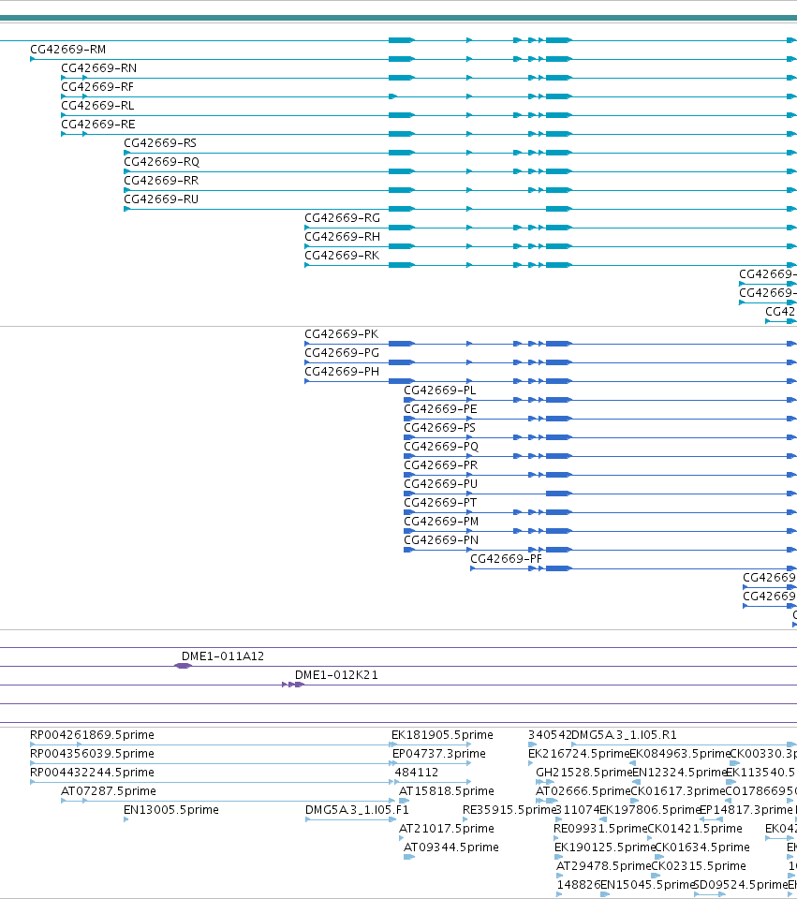797x899 pixels.
Task: Select the CG42669-RG transcript label
Action: (343, 218)
